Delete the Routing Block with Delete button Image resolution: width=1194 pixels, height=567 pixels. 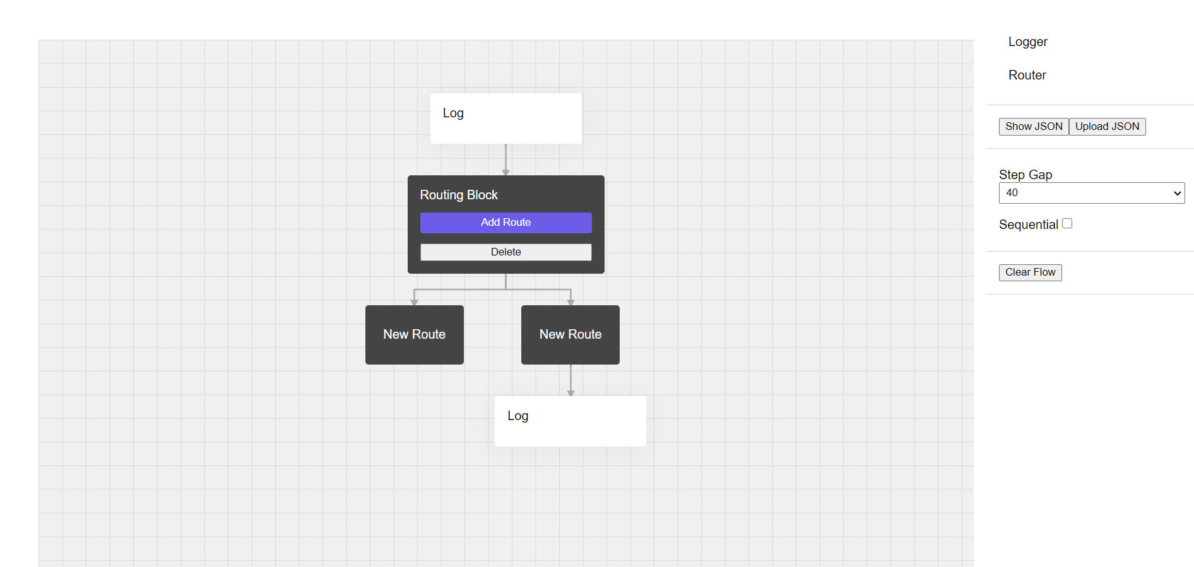(x=505, y=252)
